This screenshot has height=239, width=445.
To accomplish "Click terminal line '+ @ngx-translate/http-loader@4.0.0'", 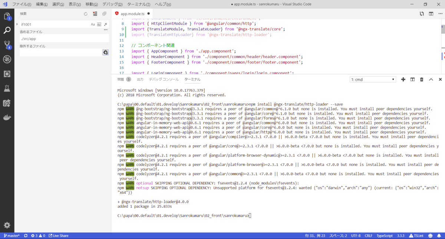I will [153, 202].
